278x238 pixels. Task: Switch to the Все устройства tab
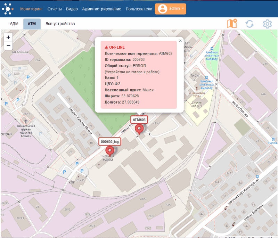pyautogui.click(x=60, y=24)
